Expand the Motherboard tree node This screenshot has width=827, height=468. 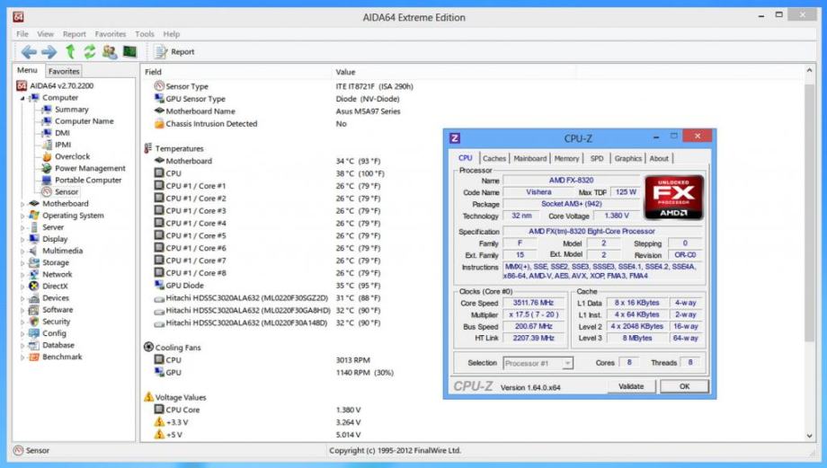coord(22,204)
